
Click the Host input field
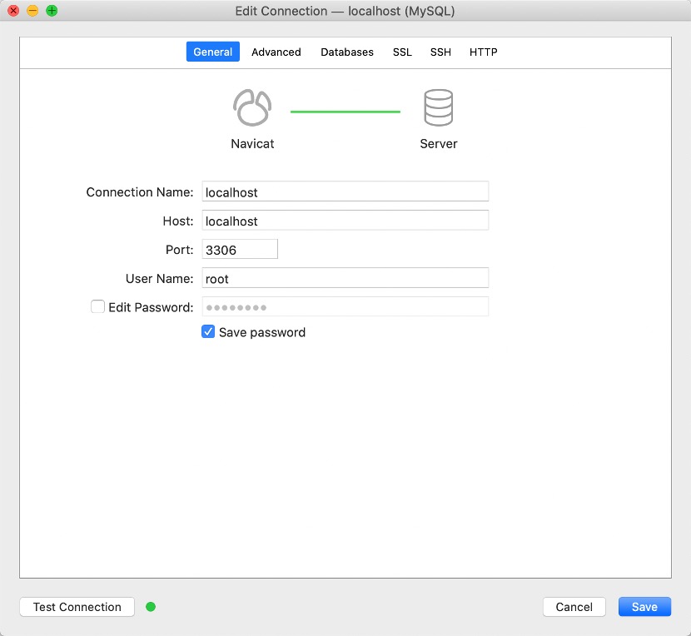click(345, 220)
